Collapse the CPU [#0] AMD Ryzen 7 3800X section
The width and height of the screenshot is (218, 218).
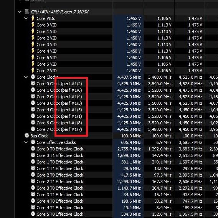pos(20,12)
